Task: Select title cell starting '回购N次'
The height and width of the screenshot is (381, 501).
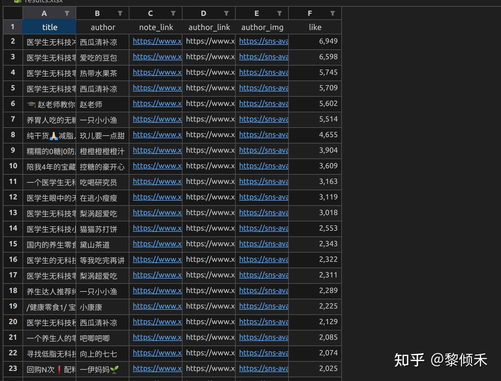Action: 49,369
